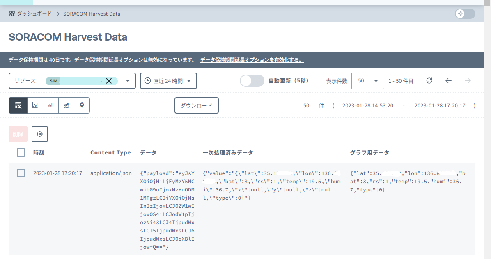491x259 pixels.
Task: Switch to map location view
Action: [x=82, y=105]
